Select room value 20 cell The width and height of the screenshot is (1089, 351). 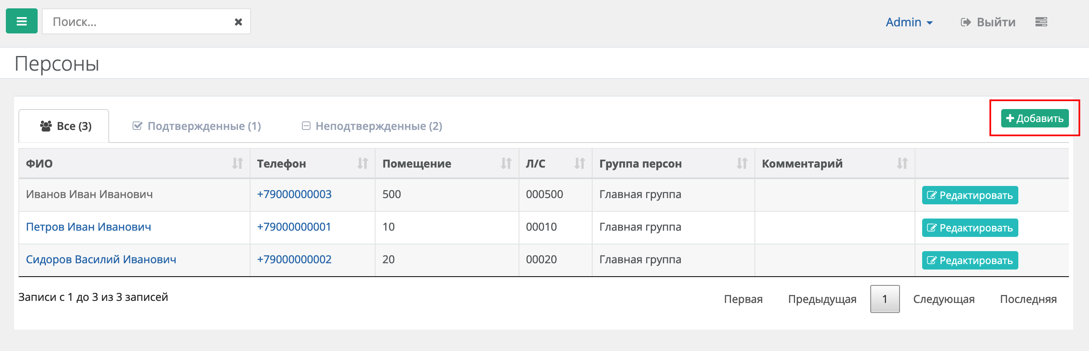click(447, 259)
